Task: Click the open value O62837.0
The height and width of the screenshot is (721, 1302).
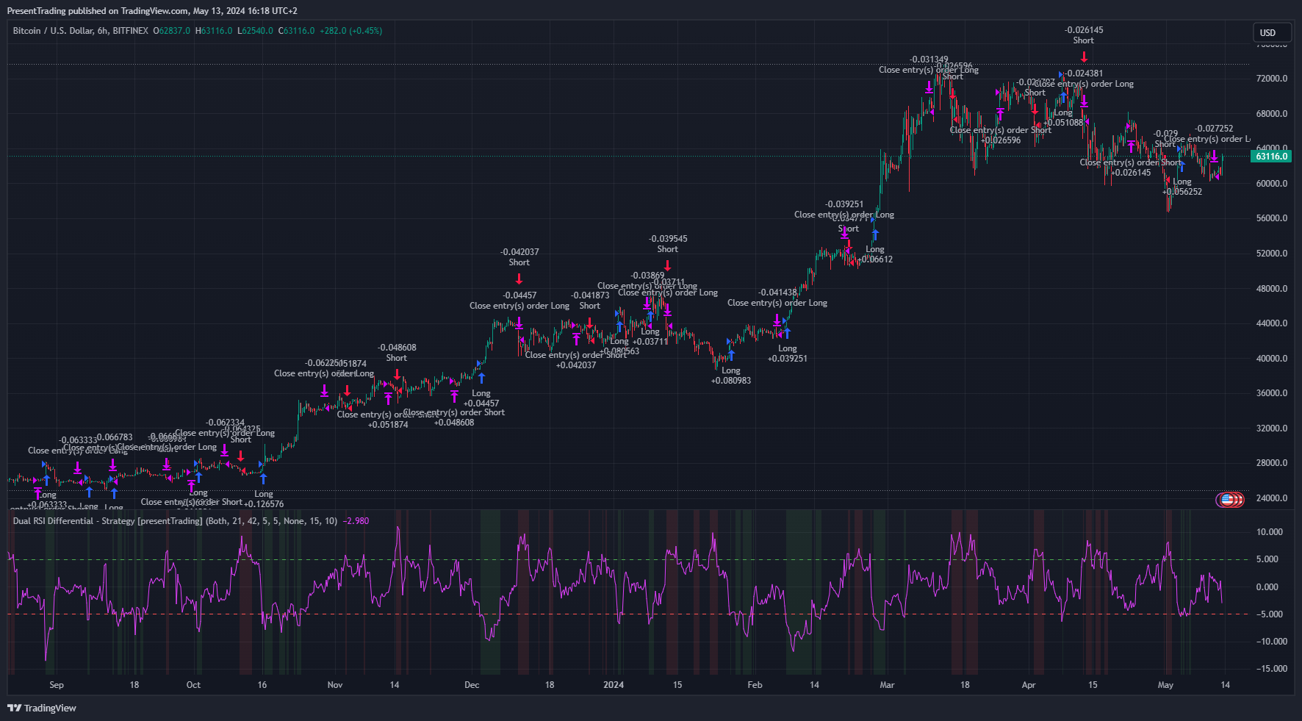Action: (171, 31)
